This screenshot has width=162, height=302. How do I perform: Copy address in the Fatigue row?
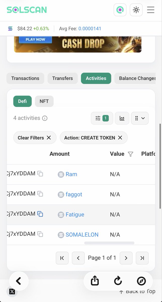tap(40, 214)
